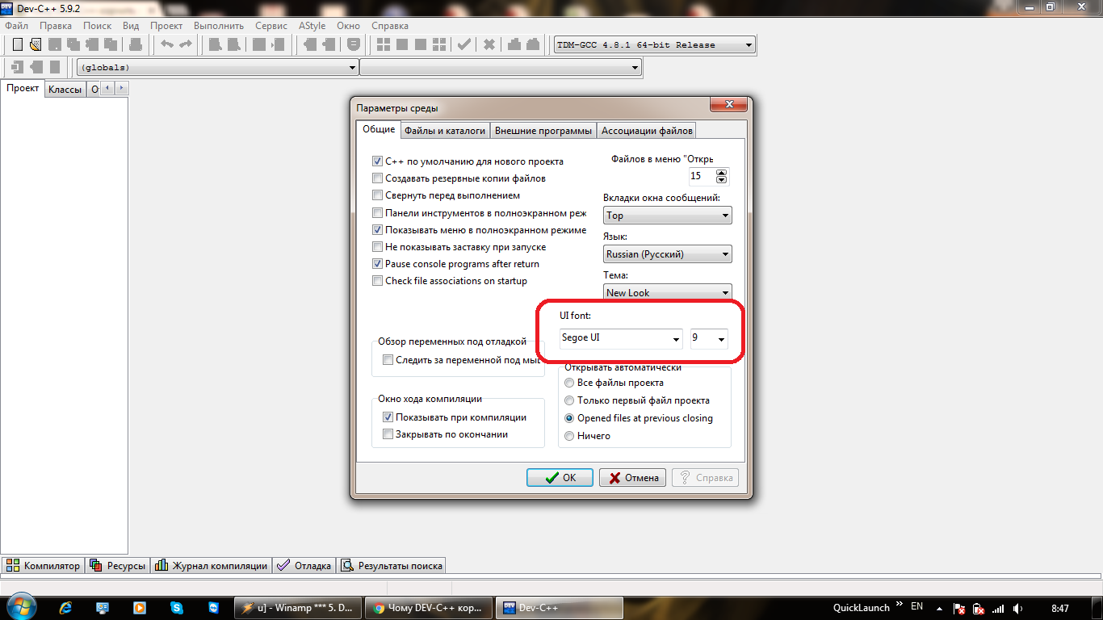Toggle C++ по умолчанию для нового проекта
This screenshot has height=620, width=1103.
[x=377, y=161]
